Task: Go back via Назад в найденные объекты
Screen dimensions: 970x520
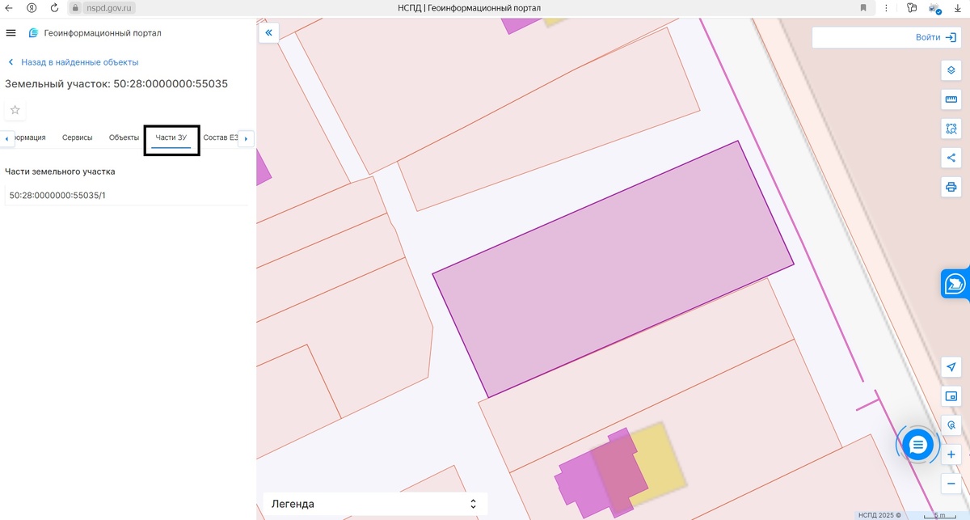Action: point(73,62)
